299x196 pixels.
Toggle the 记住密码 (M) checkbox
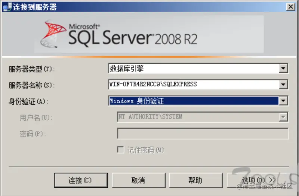coord(120,150)
